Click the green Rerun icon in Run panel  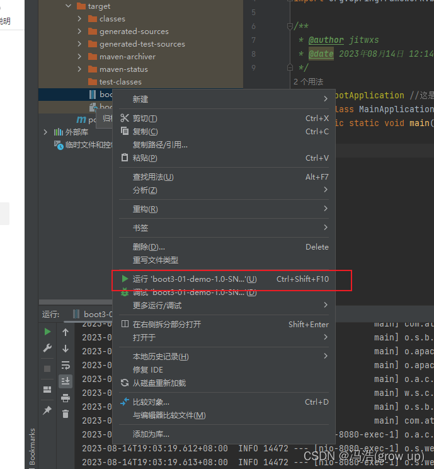47,332
